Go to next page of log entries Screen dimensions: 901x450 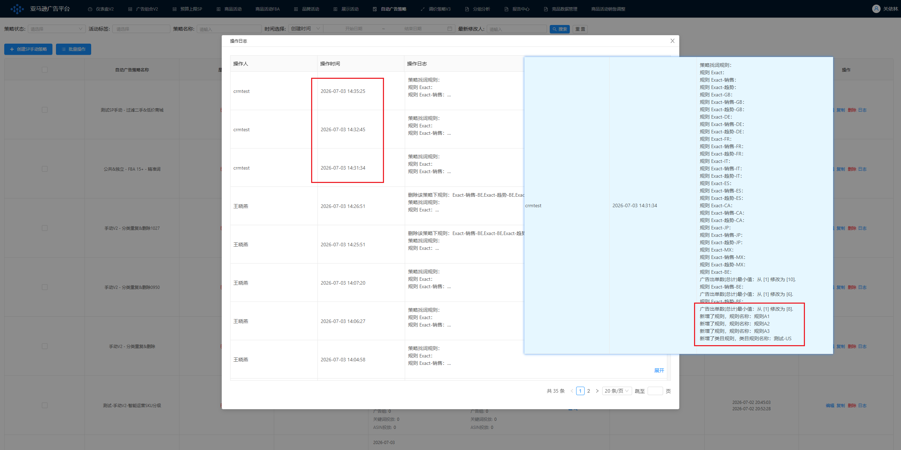[x=597, y=391]
